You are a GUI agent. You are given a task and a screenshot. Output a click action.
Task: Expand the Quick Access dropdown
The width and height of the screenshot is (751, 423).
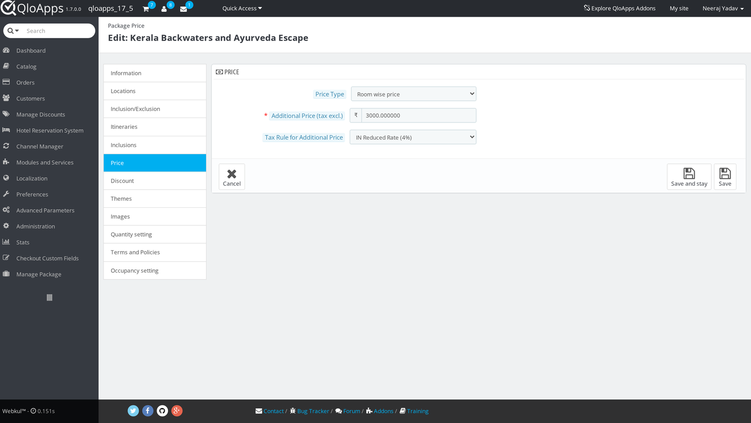[242, 9]
